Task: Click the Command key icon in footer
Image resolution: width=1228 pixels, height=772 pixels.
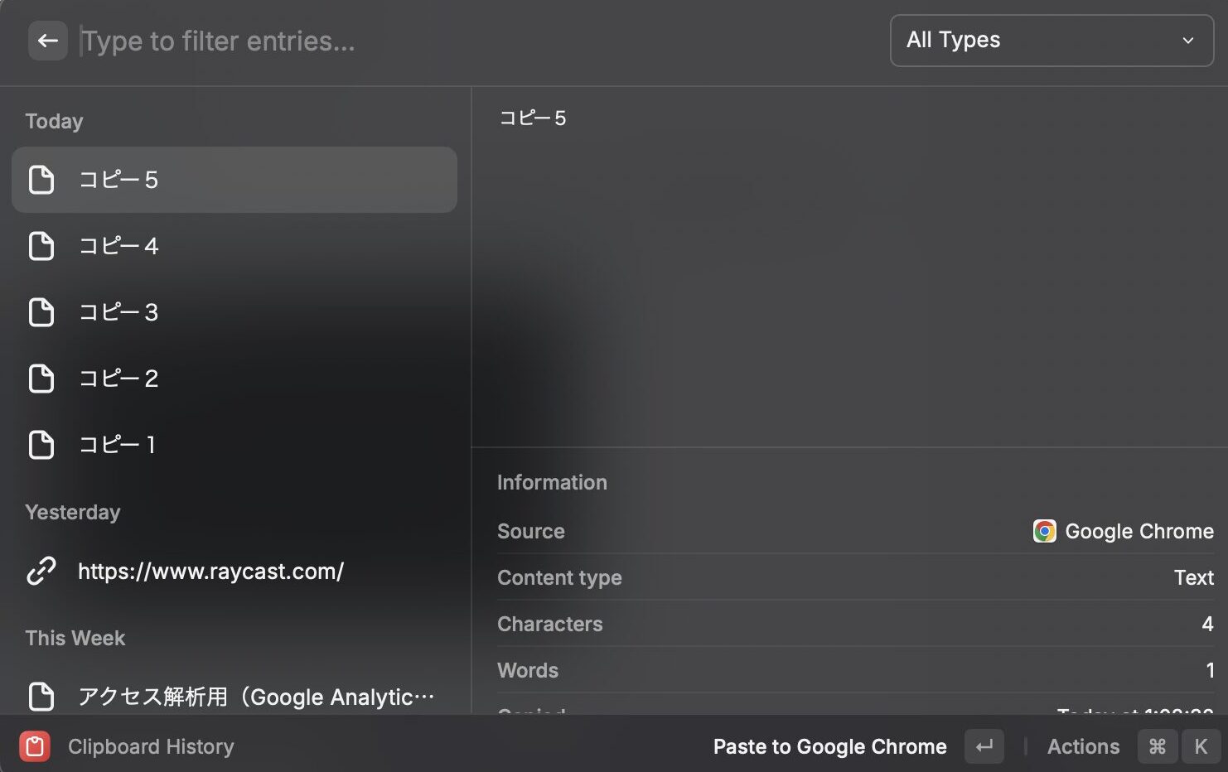Action: pyautogui.click(x=1157, y=746)
